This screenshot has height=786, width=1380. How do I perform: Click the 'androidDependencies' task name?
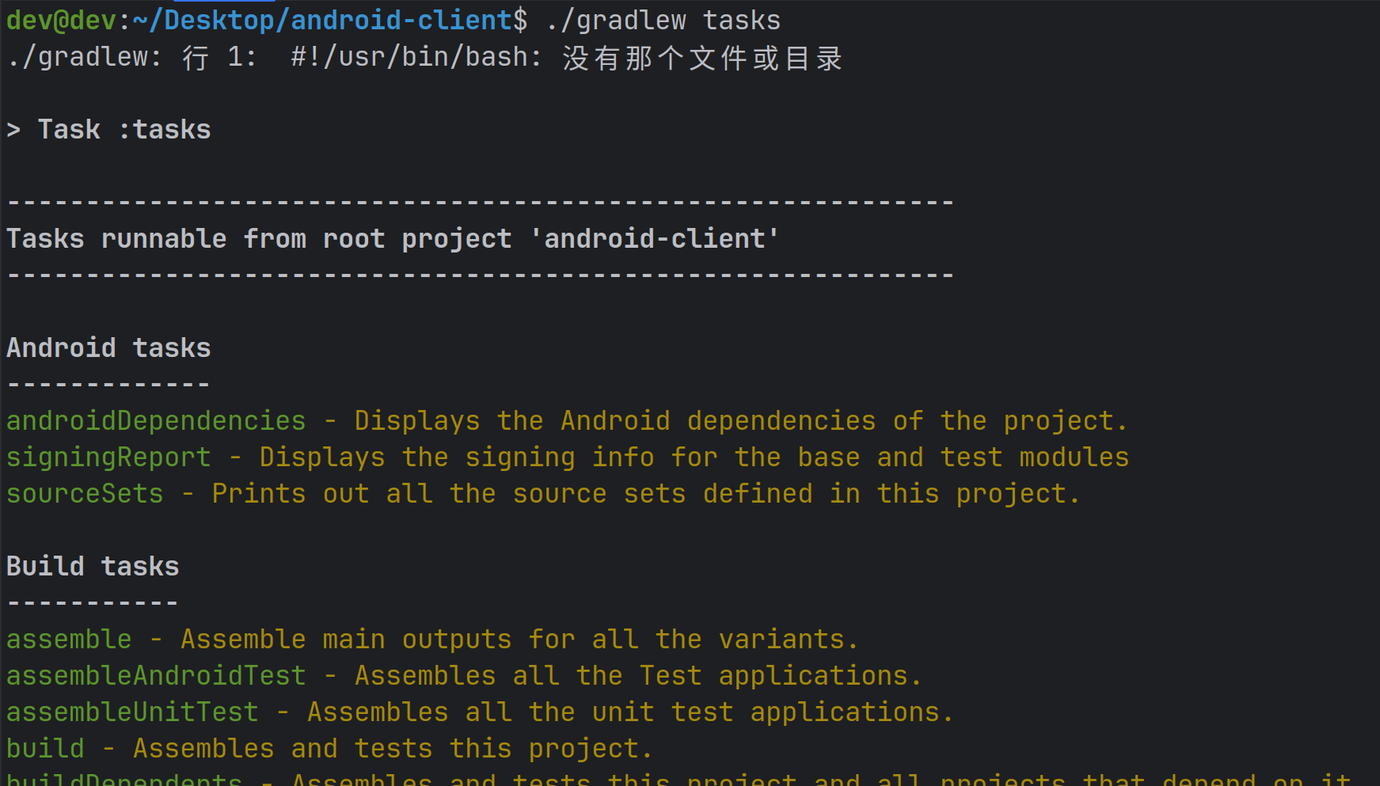coord(156,421)
